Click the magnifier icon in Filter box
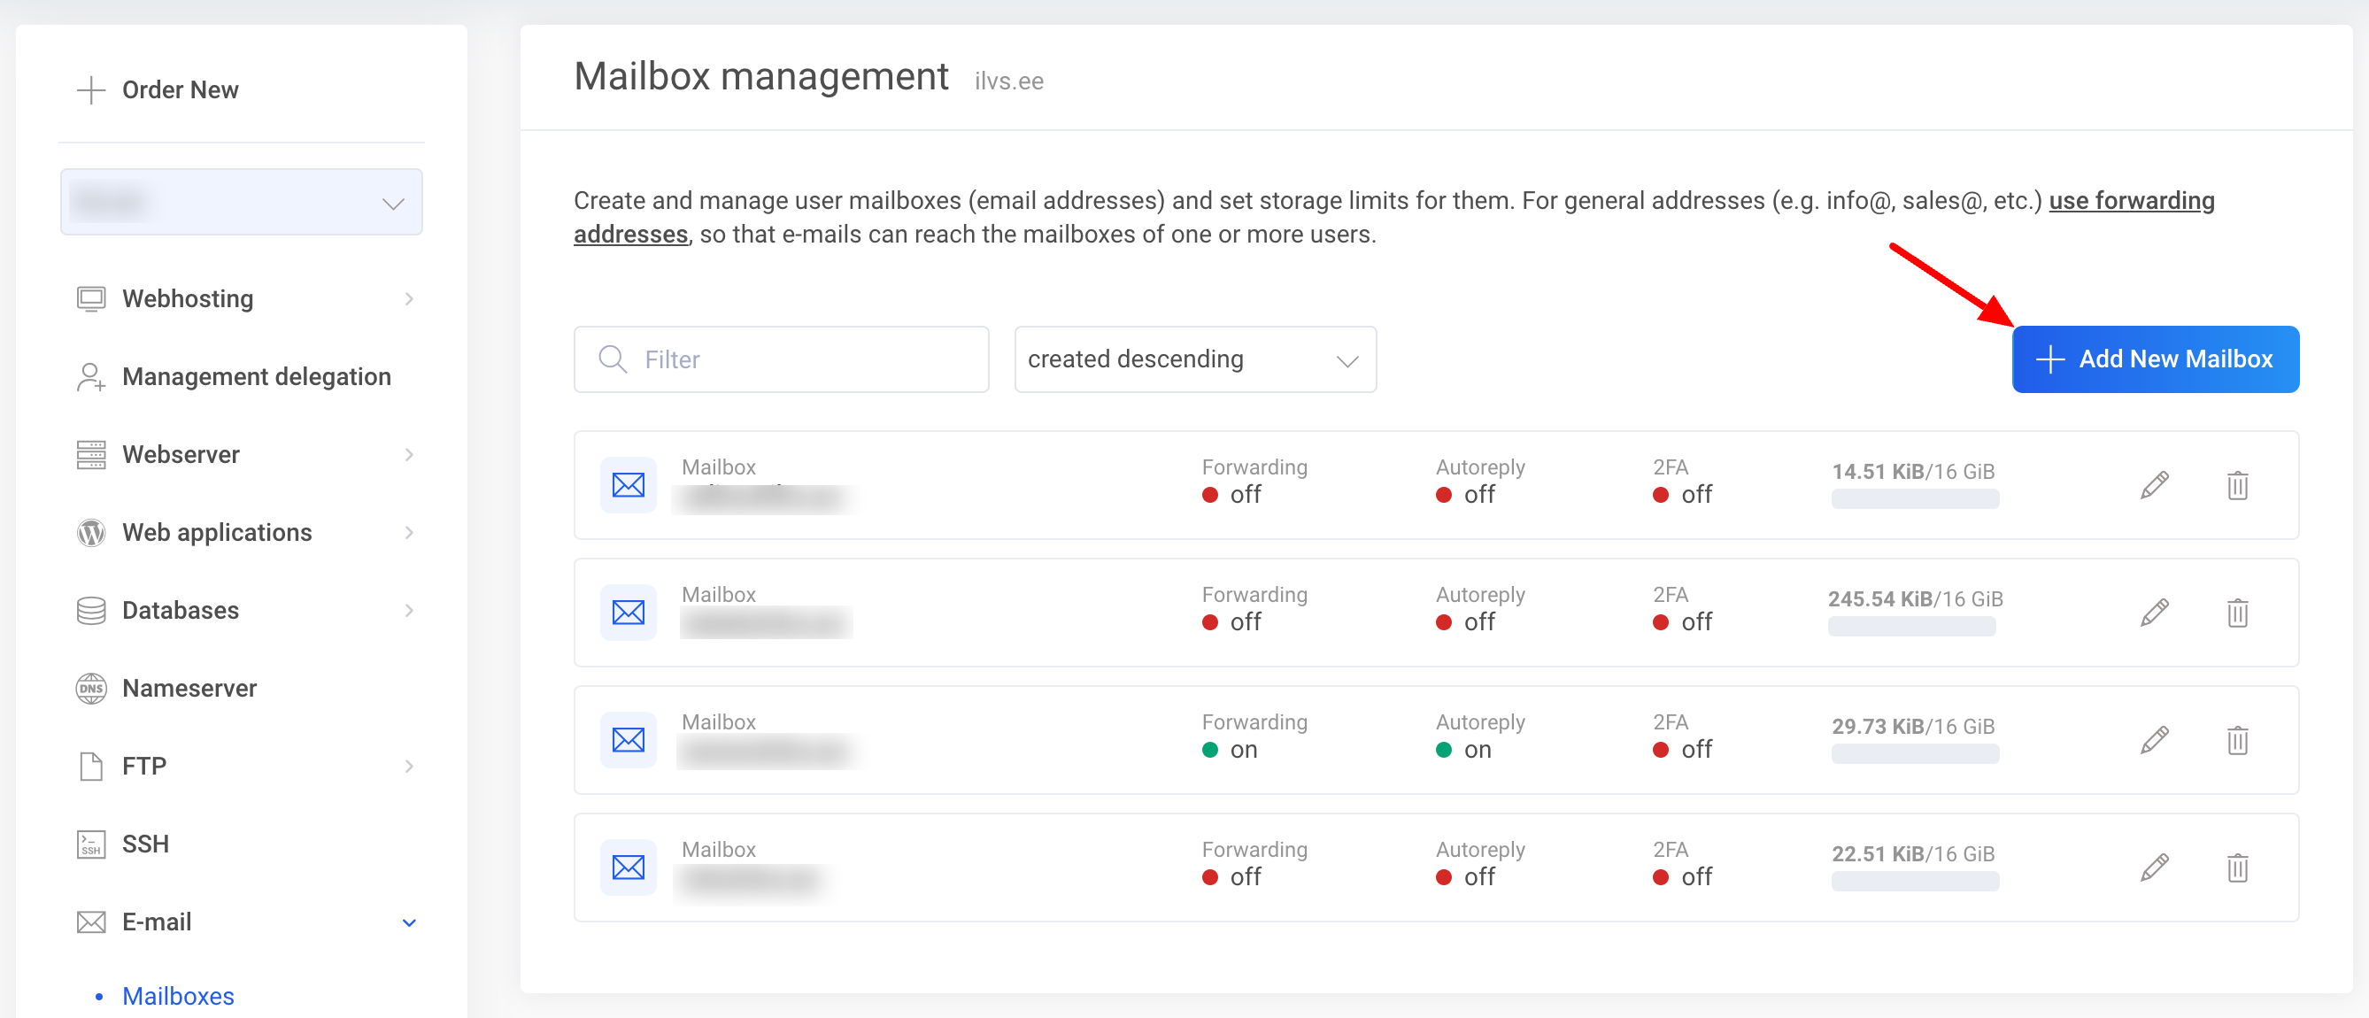2369x1018 pixels. click(x=613, y=359)
